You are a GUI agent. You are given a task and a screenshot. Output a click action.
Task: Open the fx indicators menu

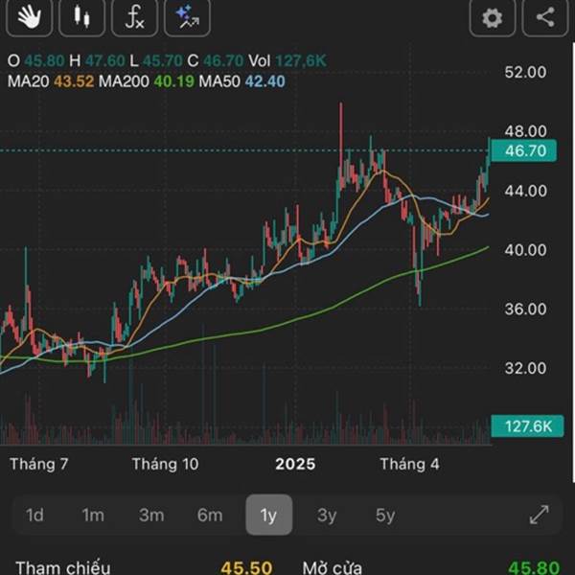pos(134,17)
